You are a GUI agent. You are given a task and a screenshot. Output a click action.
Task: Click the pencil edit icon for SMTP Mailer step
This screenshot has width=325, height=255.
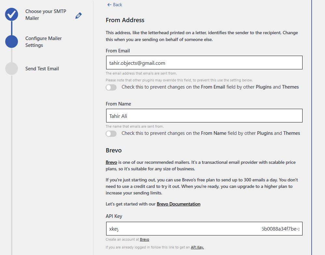point(78,15)
